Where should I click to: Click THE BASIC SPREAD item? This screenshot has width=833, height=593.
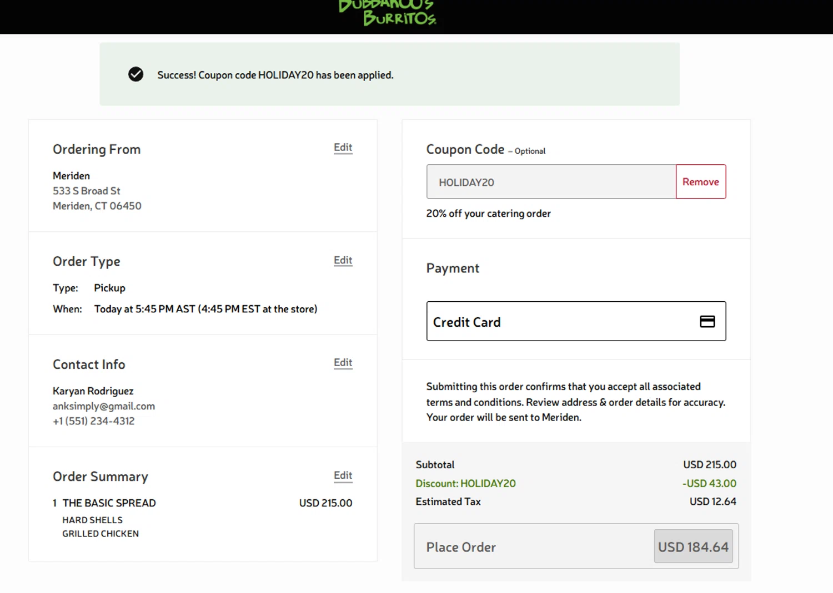(109, 503)
